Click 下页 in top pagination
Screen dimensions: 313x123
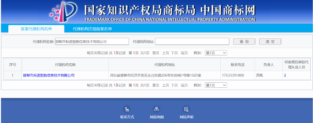pyautogui.click(x=175, y=53)
